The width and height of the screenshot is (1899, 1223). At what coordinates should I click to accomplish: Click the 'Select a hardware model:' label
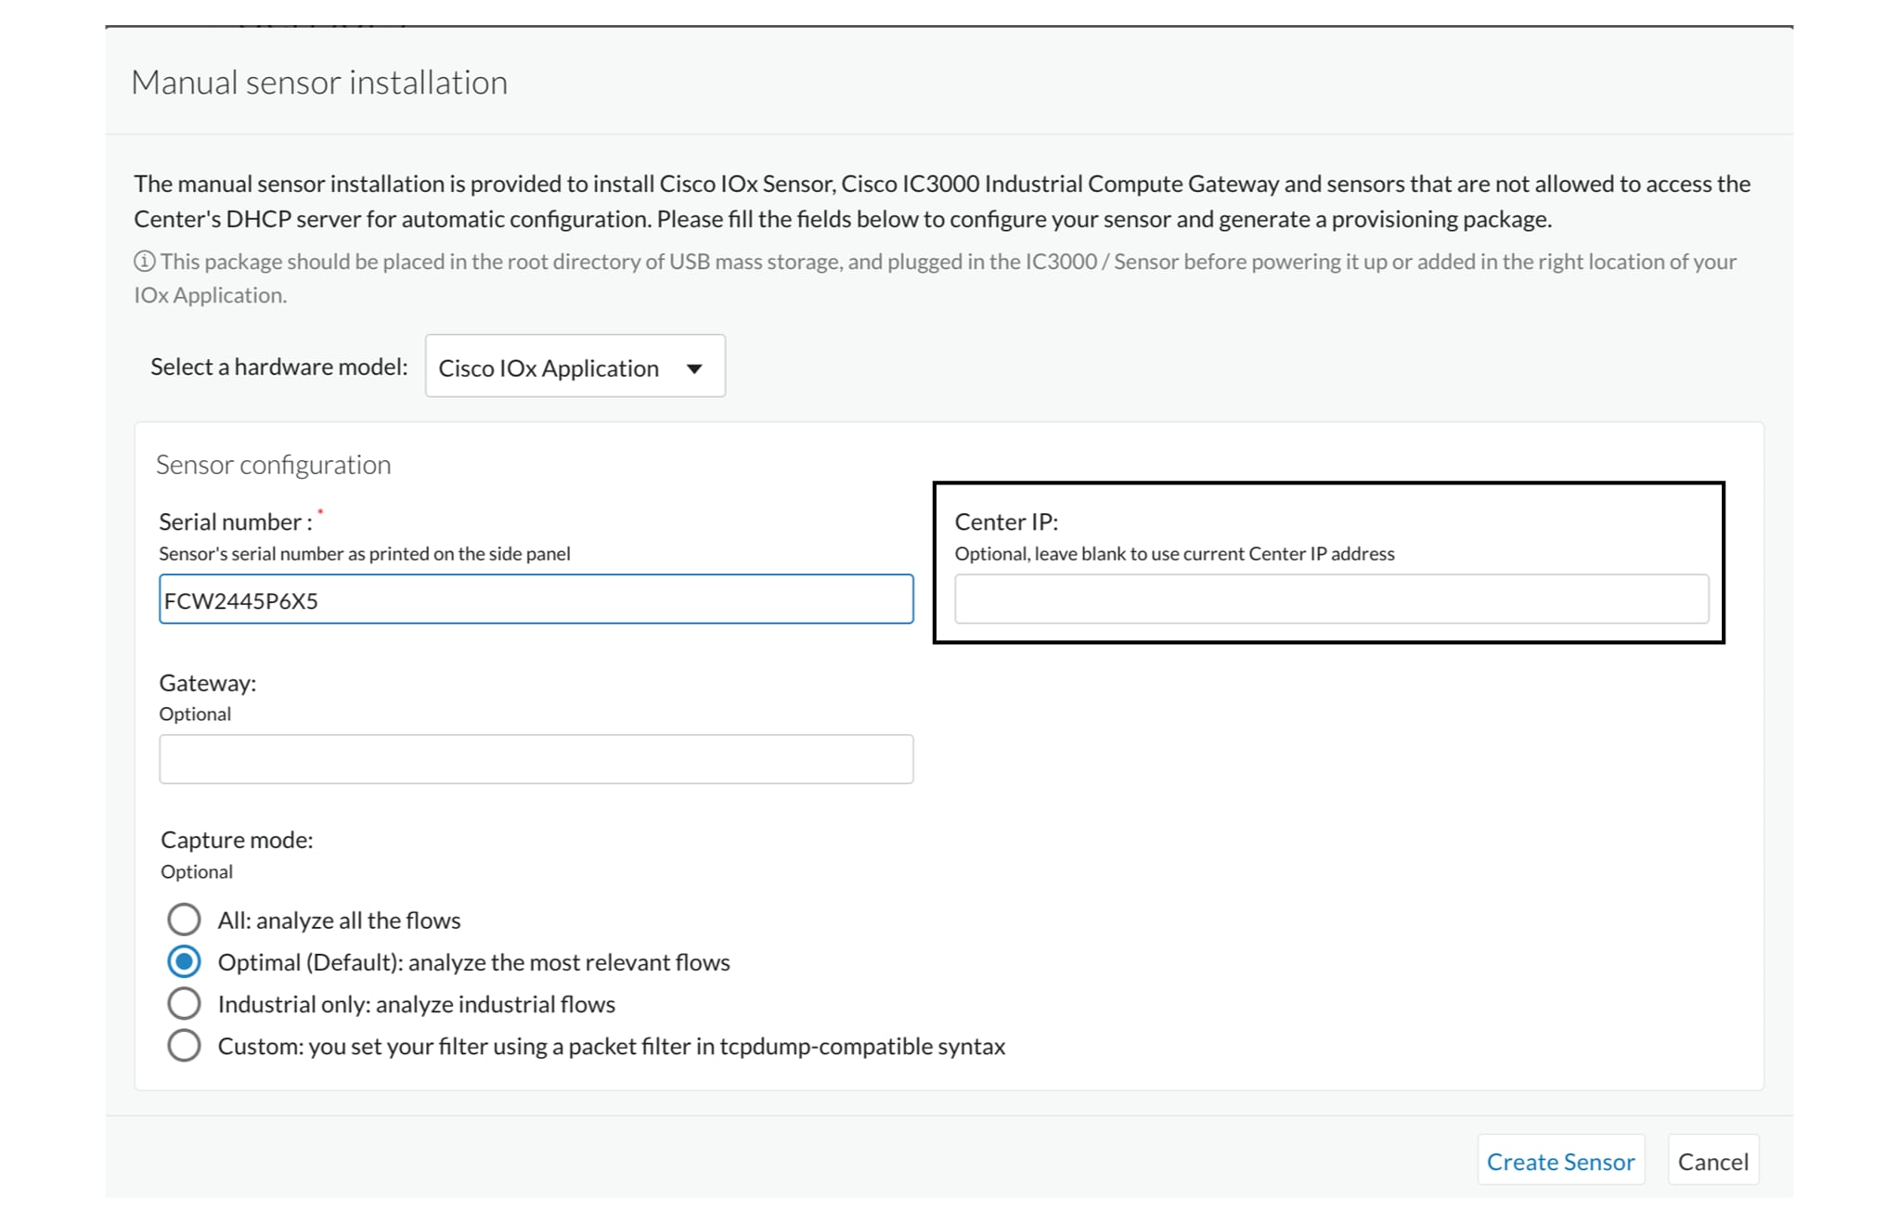point(278,367)
